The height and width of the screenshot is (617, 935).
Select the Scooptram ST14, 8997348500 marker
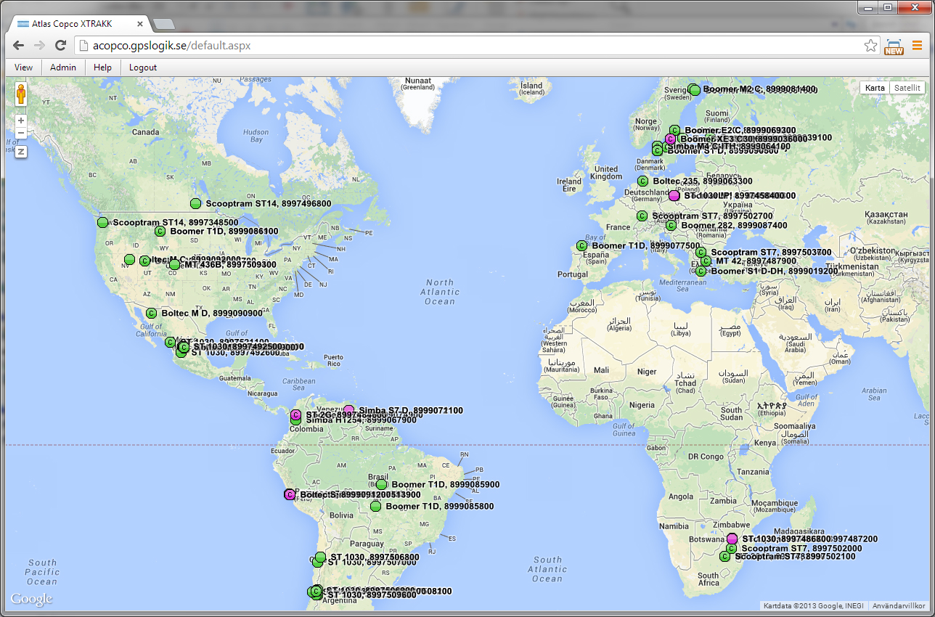pyautogui.click(x=102, y=222)
